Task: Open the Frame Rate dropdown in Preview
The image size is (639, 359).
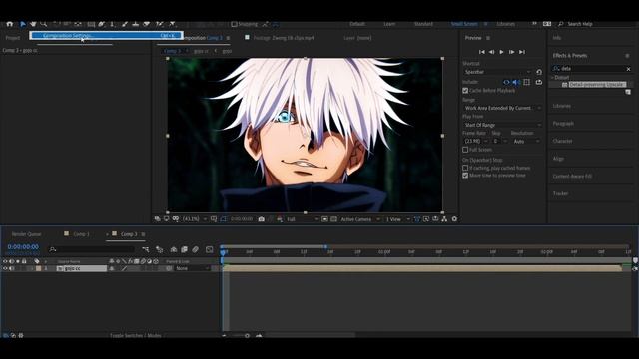Action: 475,142
